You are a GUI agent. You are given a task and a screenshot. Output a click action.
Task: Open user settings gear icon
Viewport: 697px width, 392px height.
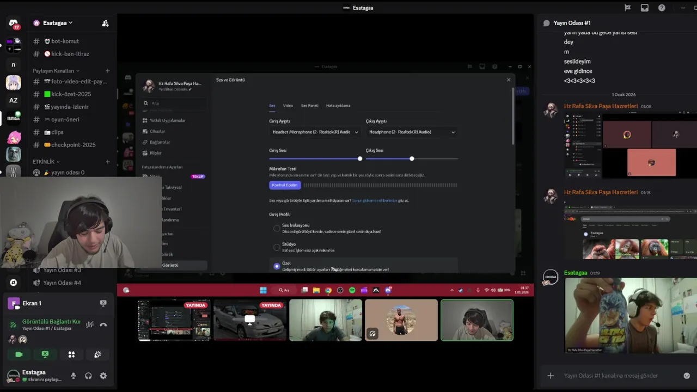point(103,376)
